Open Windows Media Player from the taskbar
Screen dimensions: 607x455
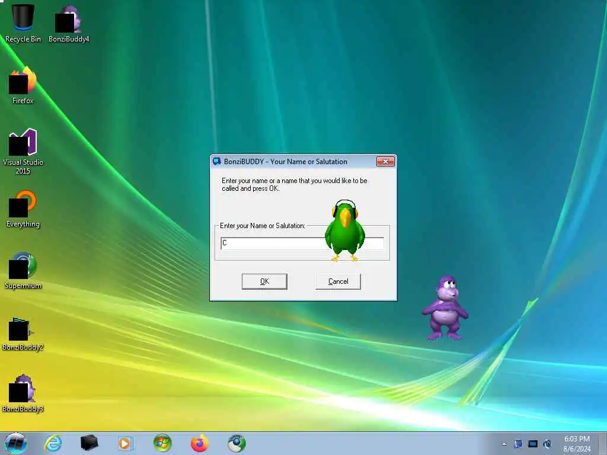(x=125, y=443)
